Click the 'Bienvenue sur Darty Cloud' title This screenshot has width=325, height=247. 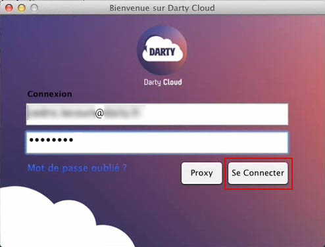point(162,8)
